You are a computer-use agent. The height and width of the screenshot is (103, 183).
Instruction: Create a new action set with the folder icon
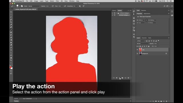pos(122,78)
